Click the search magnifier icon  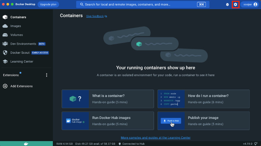pyautogui.click(x=82, y=5)
